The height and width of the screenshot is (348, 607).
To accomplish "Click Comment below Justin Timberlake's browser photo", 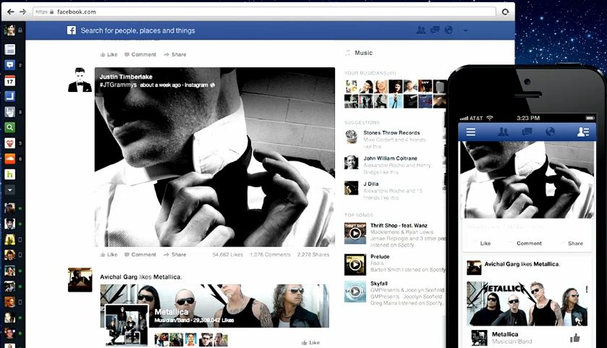I will [140, 255].
